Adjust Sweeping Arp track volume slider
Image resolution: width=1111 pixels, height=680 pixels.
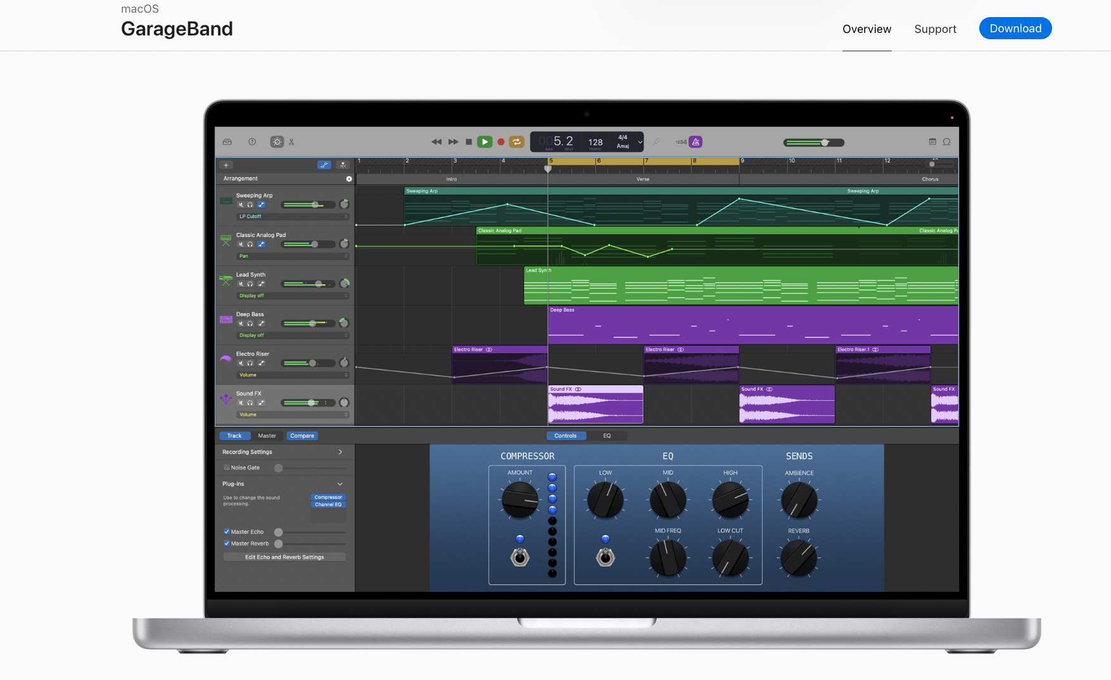pyautogui.click(x=308, y=205)
